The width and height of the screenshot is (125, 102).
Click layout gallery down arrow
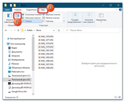[x=64, y=18]
